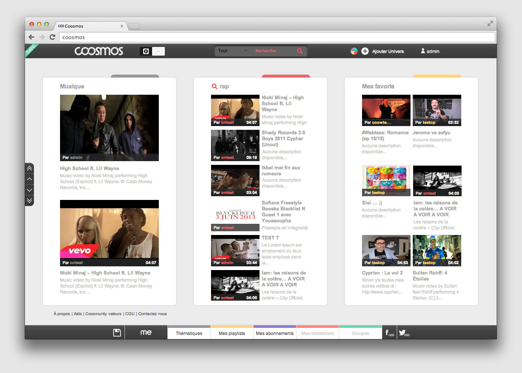The image size is (522, 373).
Task: Jump to top double-chevron up arrow
Action: coord(29,168)
